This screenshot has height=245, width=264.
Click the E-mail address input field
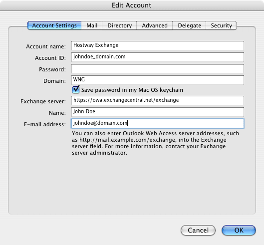coord(158,123)
